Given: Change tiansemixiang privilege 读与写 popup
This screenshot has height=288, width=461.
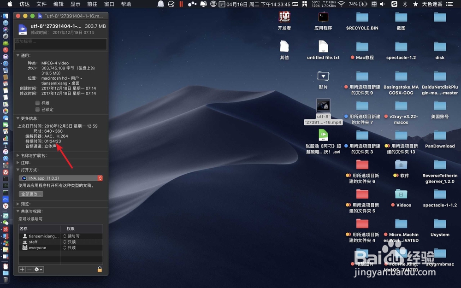Looking at the screenshot, I should (x=71, y=236).
